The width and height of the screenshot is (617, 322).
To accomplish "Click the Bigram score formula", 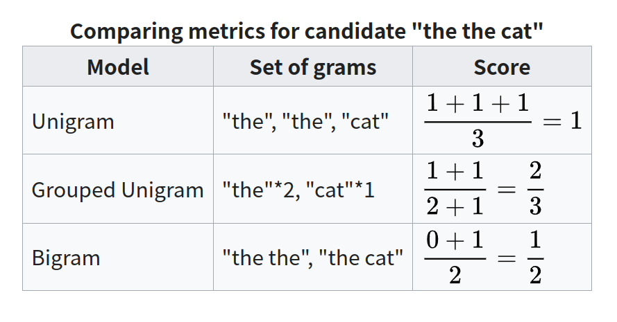I will pos(484,258).
